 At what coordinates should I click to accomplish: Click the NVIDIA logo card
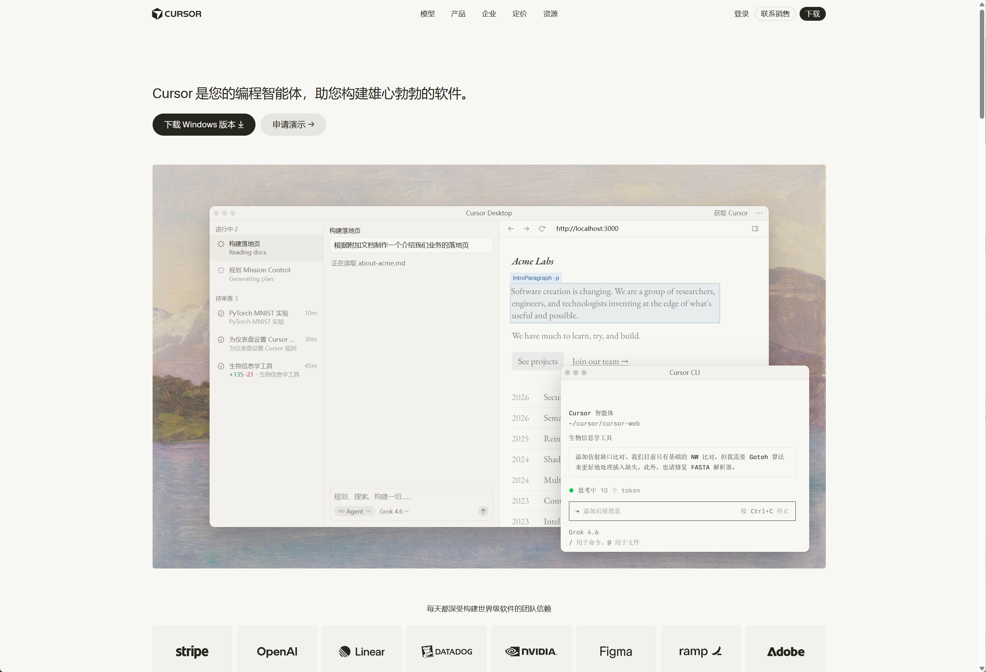[x=531, y=649]
